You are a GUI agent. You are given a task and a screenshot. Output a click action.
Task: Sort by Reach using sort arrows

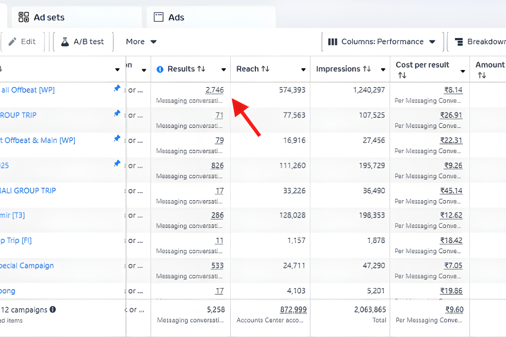(x=265, y=69)
